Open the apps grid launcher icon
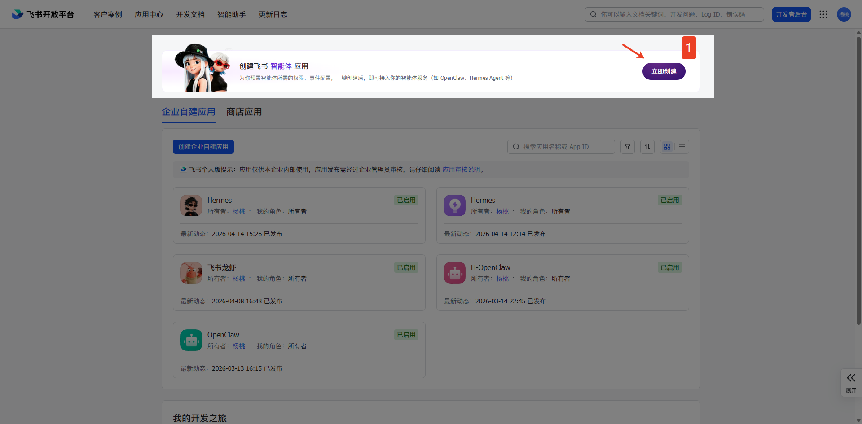Image resolution: width=862 pixels, height=424 pixels. click(823, 14)
